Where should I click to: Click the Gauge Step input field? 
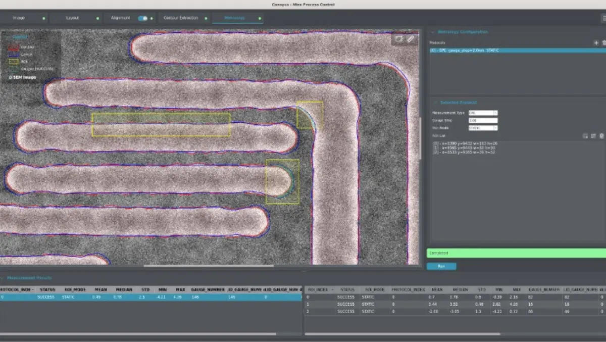483,120
